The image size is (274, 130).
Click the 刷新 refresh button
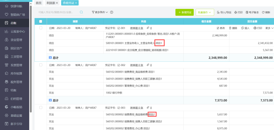[266, 12]
